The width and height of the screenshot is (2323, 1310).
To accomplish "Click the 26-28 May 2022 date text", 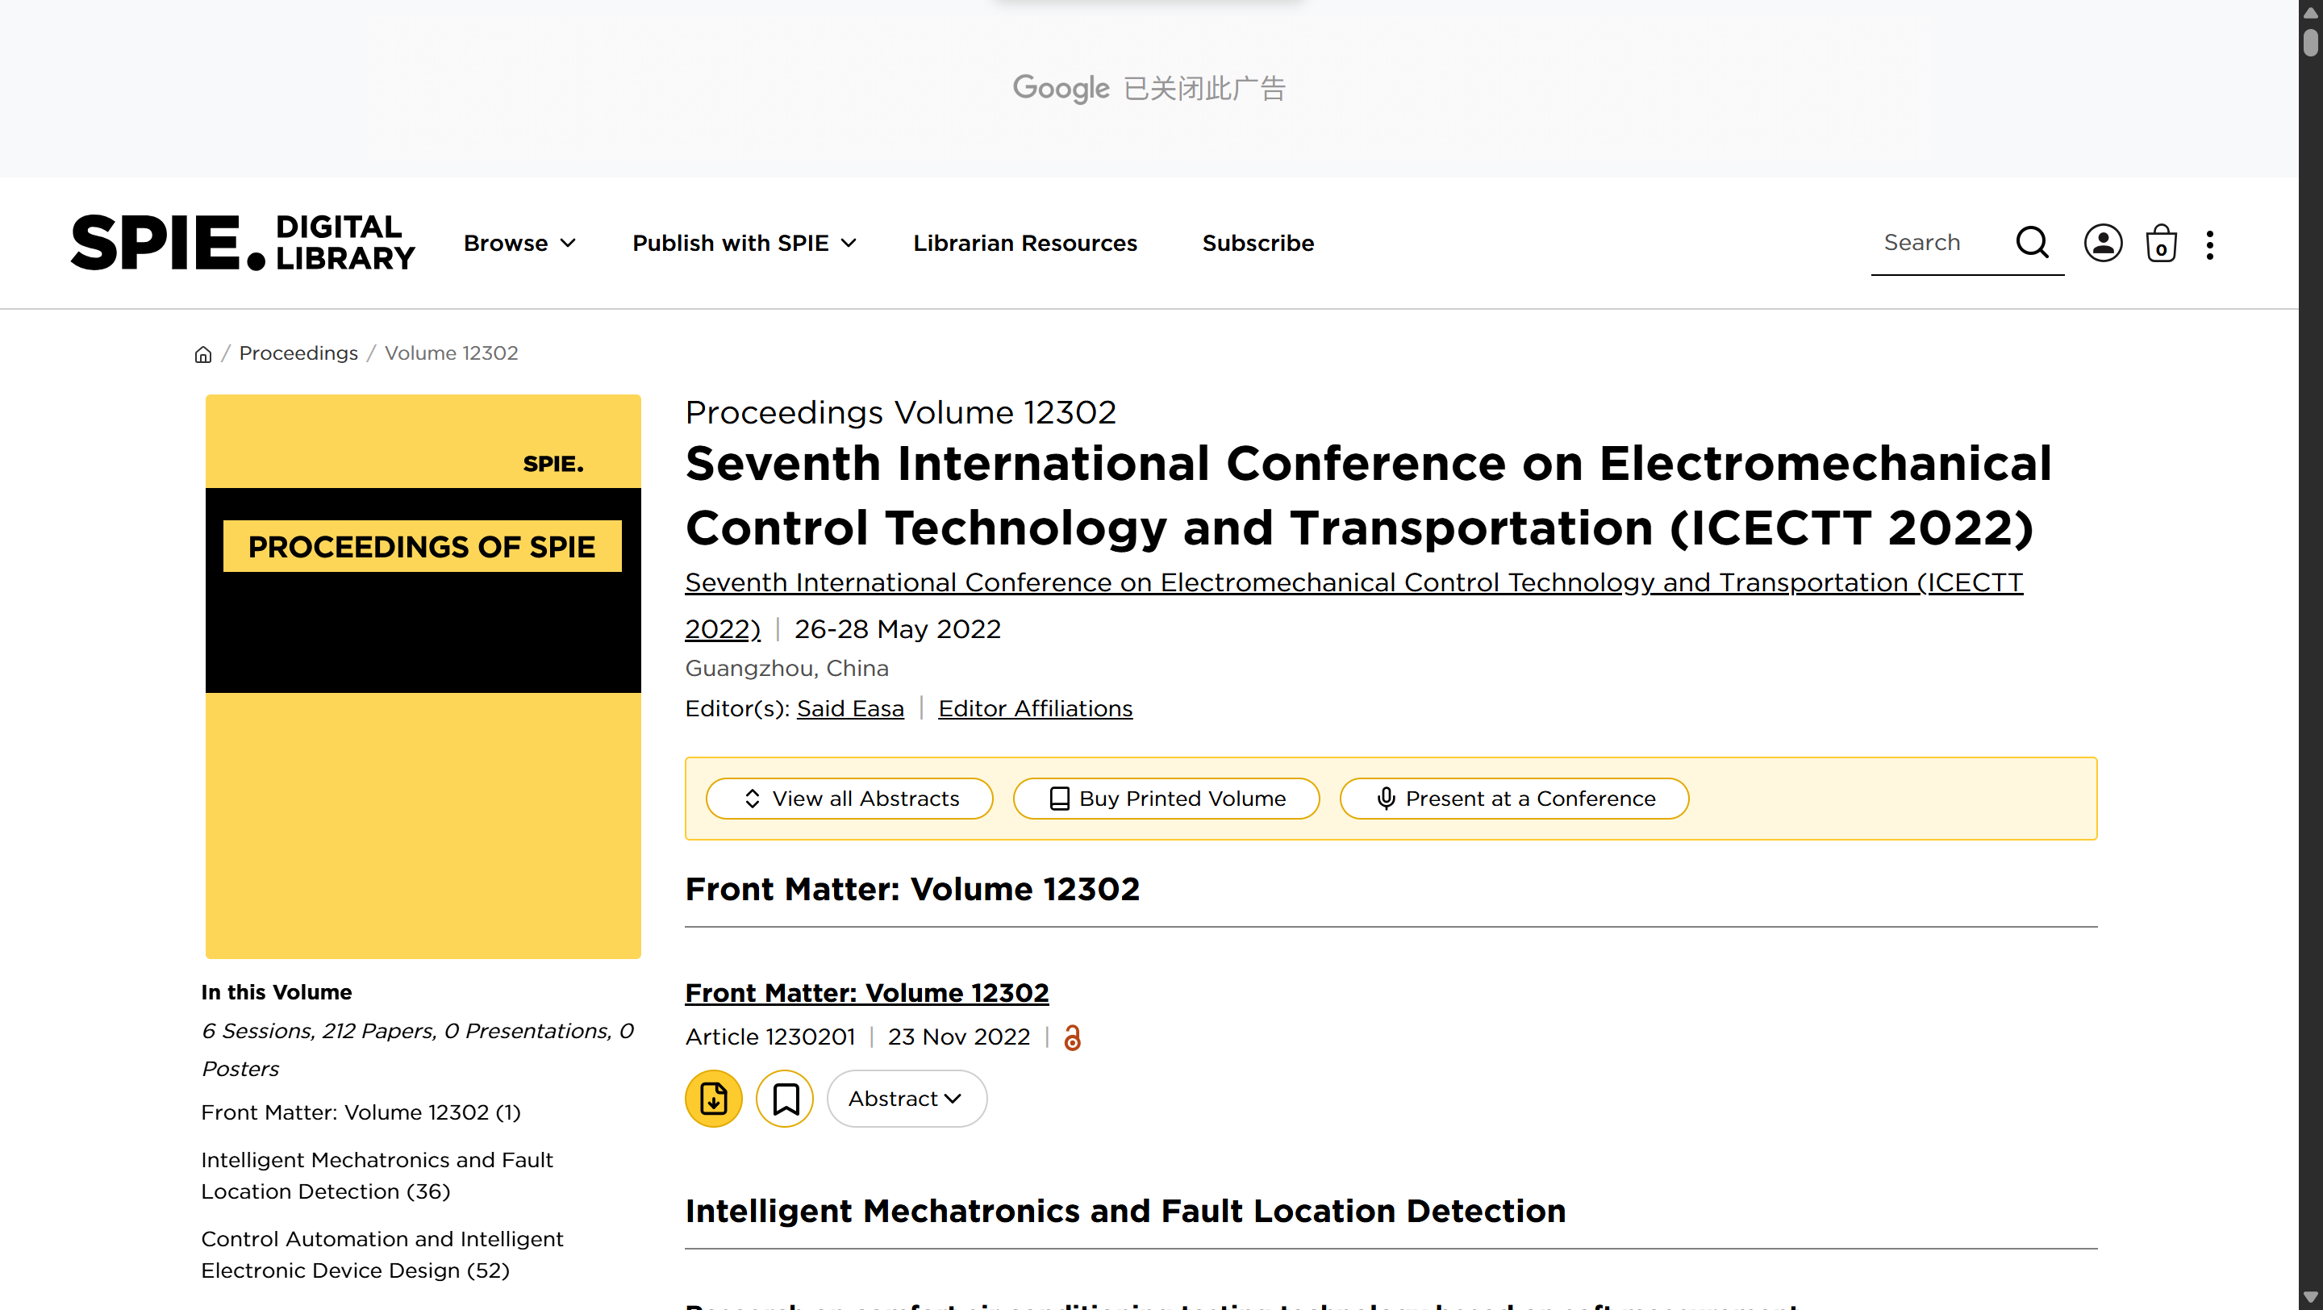I will 897,629.
